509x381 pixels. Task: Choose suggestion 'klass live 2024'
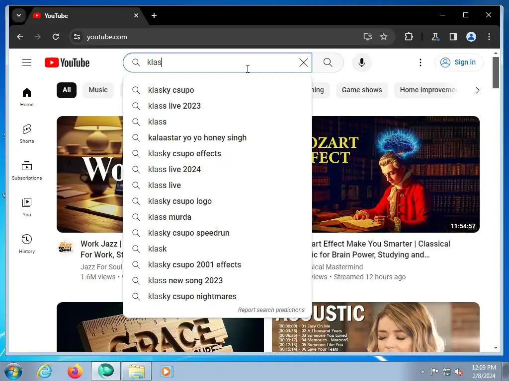click(x=218, y=170)
